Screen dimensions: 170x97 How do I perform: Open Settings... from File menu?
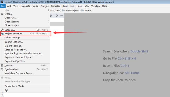[25, 30]
